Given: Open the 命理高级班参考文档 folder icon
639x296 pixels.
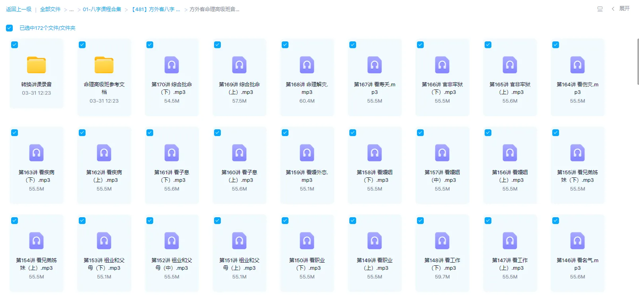Looking at the screenshot, I should (104, 65).
